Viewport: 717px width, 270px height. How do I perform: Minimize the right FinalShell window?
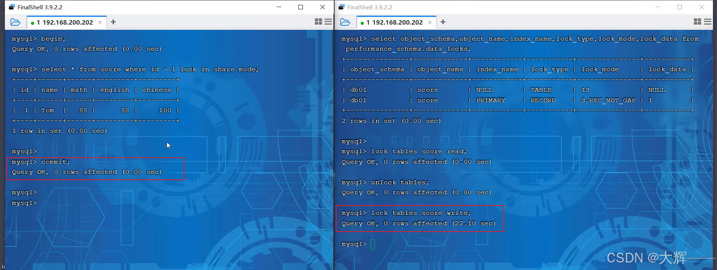click(658, 7)
